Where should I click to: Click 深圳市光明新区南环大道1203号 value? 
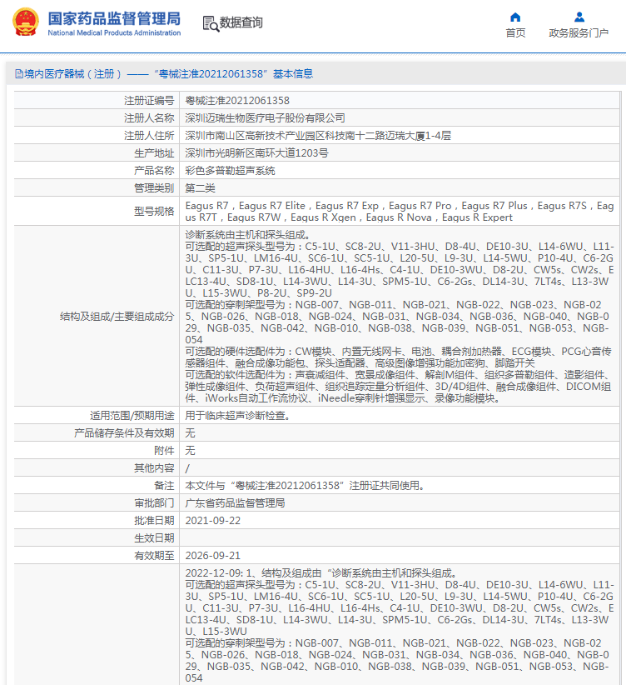pyautogui.click(x=256, y=152)
